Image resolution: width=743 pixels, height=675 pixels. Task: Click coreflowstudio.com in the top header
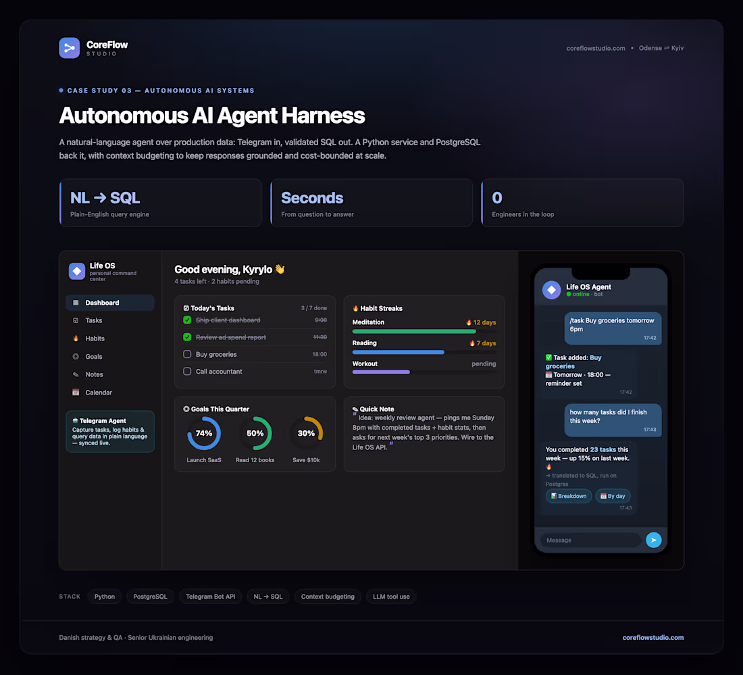point(596,49)
